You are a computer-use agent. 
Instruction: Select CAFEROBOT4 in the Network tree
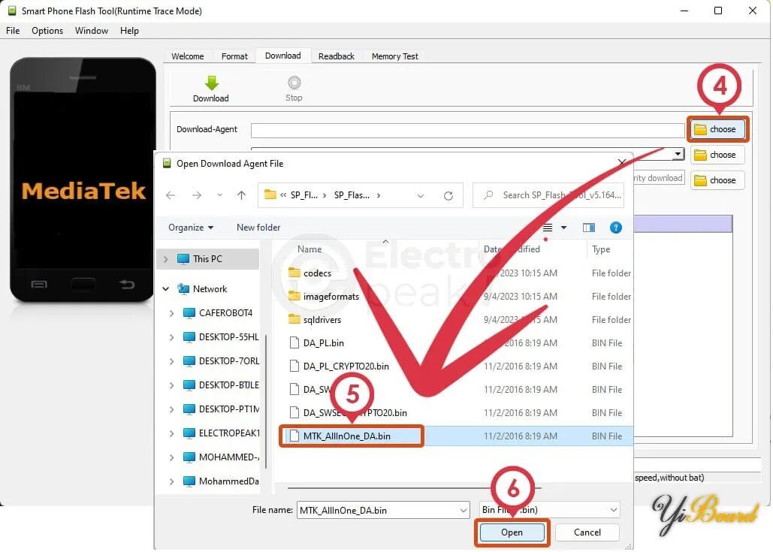[225, 313]
